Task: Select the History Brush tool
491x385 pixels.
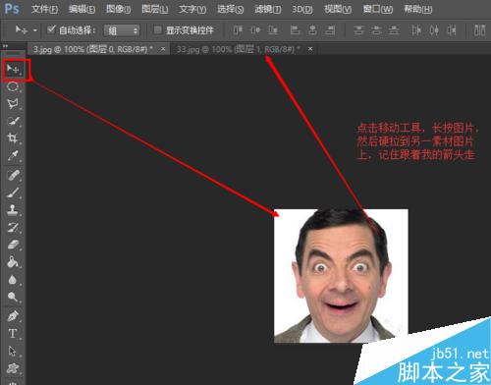Action: click(x=13, y=227)
